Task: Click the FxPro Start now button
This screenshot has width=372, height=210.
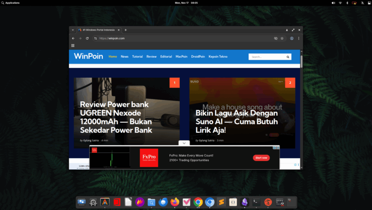Action: click(x=261, y=158)
